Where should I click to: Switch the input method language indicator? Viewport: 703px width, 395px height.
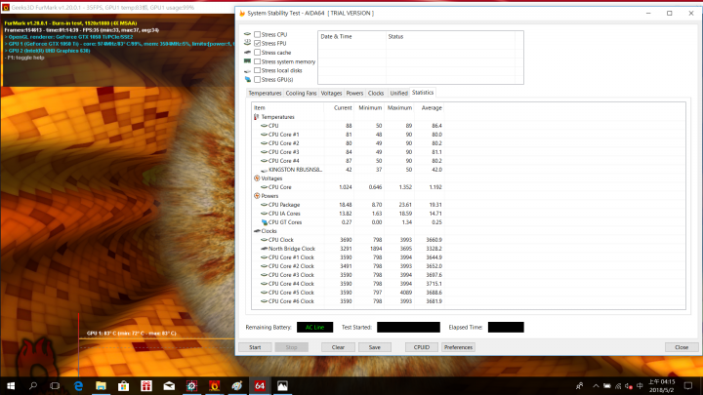[x=640, y=385]
